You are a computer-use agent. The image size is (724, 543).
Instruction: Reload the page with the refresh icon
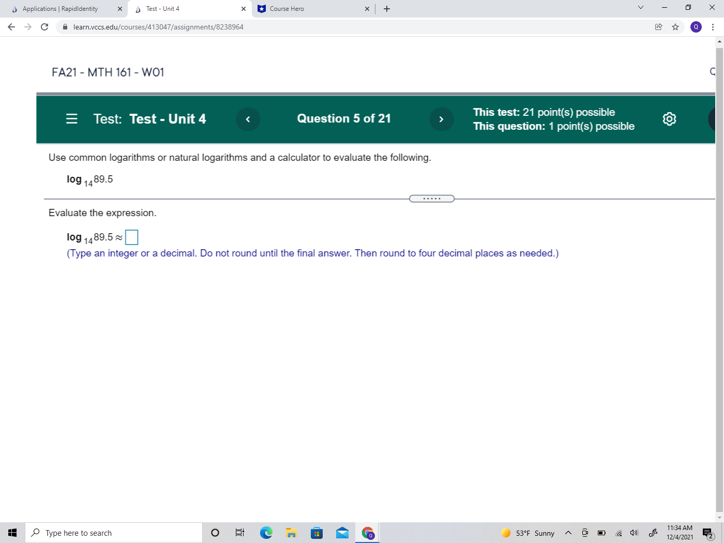[x=44, y=27]
